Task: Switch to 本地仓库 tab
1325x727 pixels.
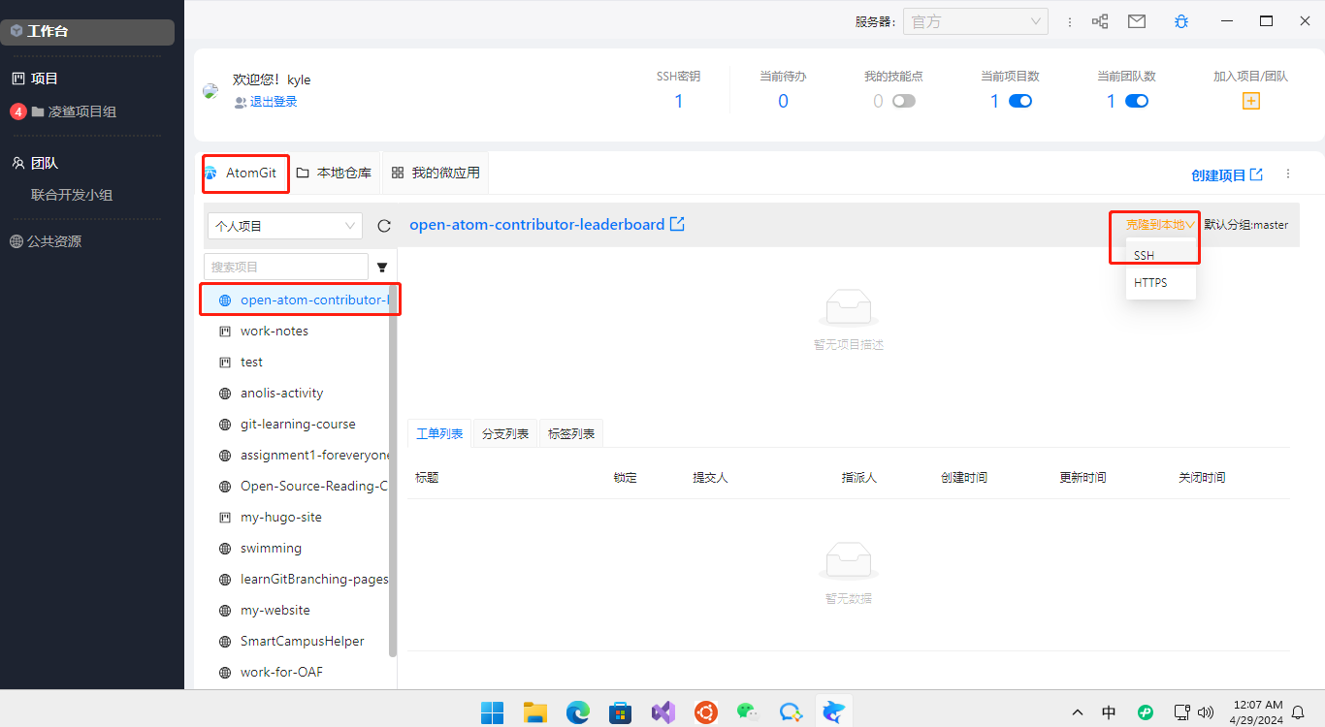Action: coord(334,173)
